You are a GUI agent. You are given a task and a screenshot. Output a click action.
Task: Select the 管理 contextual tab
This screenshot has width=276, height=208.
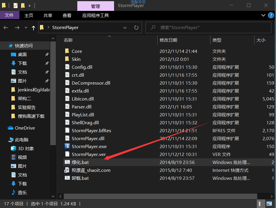(96, 6)
